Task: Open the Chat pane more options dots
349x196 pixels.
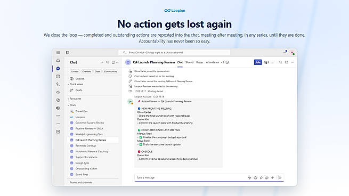Action: click(x=102, y=62)
